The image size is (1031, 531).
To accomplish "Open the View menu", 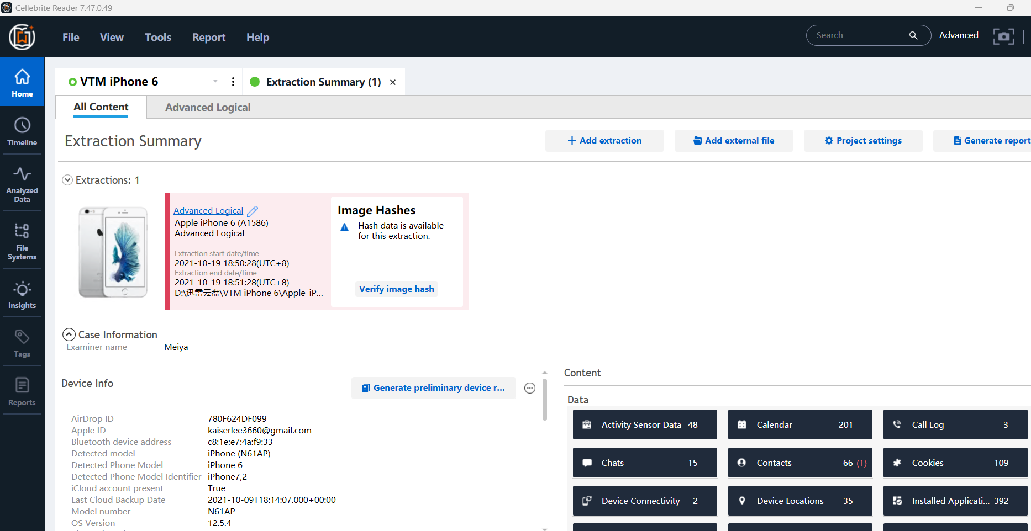I will click(x=112, y=37).
